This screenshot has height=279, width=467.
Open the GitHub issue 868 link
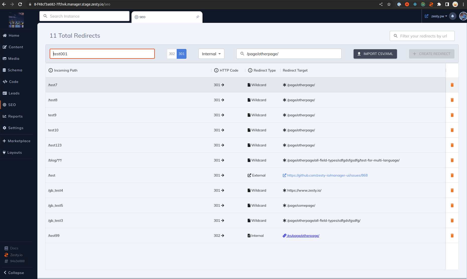click(327, 175)
